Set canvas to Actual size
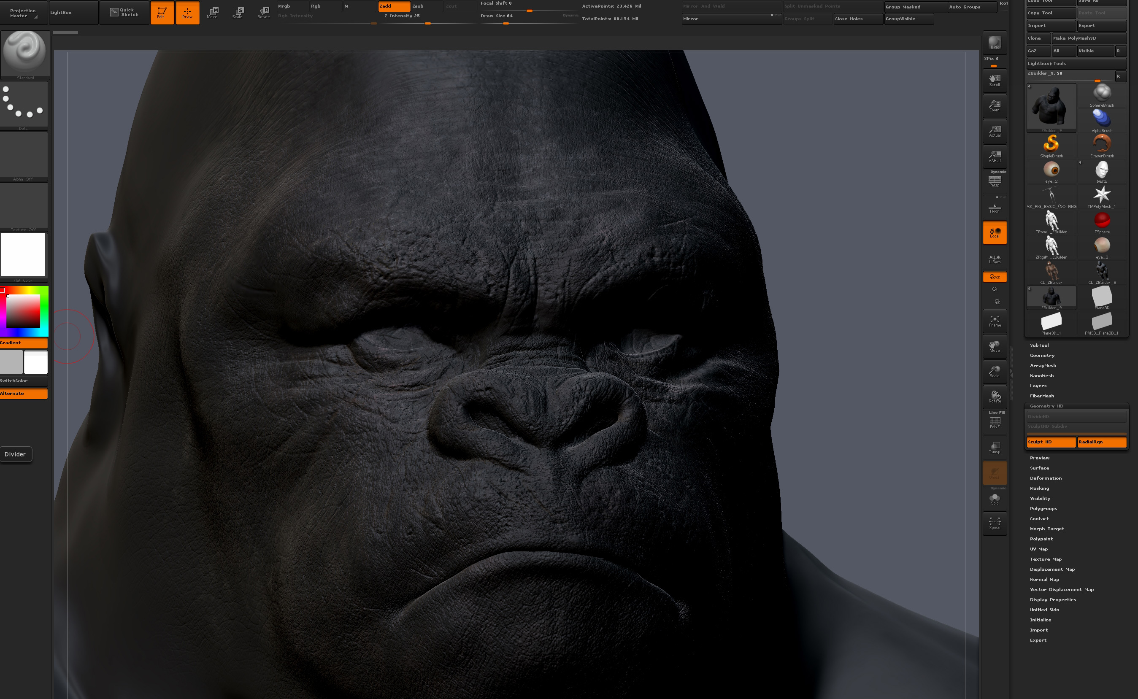The width and height of the screenshot is (1138, 699). point(995,131)
